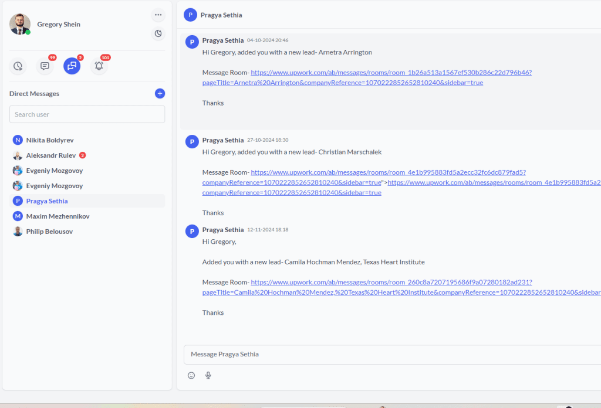The height and width of the screenshot is (408, 601).
Task: Open the emoji picker icon
Action: click(191, 375)
